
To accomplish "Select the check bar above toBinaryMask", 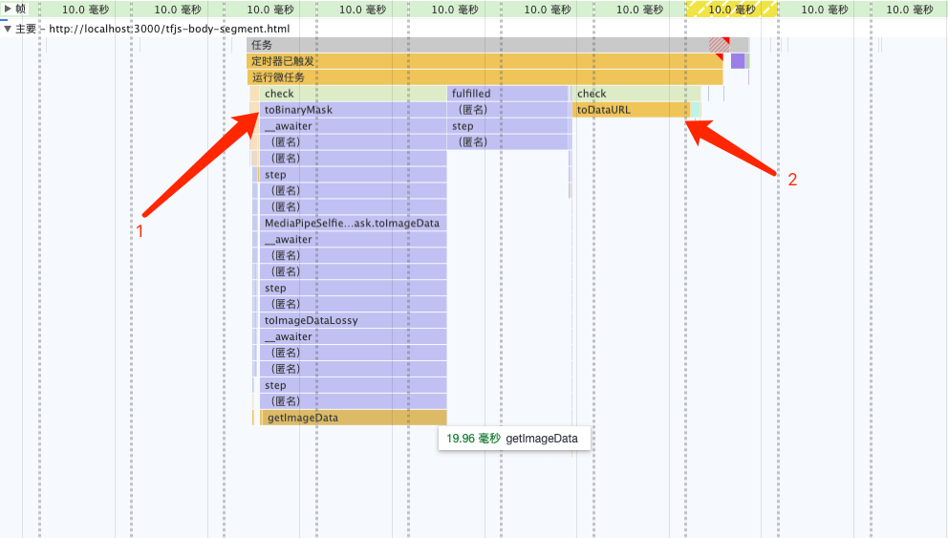I will [353, 94].
